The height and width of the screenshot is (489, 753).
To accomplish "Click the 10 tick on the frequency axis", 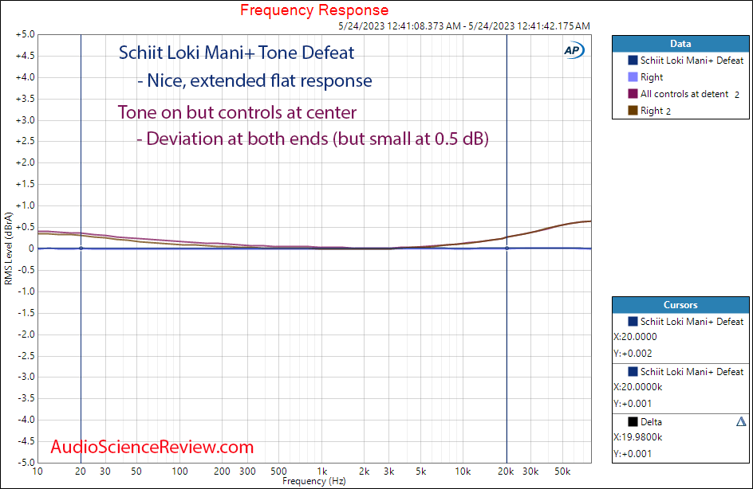I will [x=37, y=471].
